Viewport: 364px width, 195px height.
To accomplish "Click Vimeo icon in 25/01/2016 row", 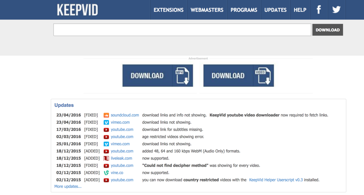I will pyautogui.click(x=106, y=144).
